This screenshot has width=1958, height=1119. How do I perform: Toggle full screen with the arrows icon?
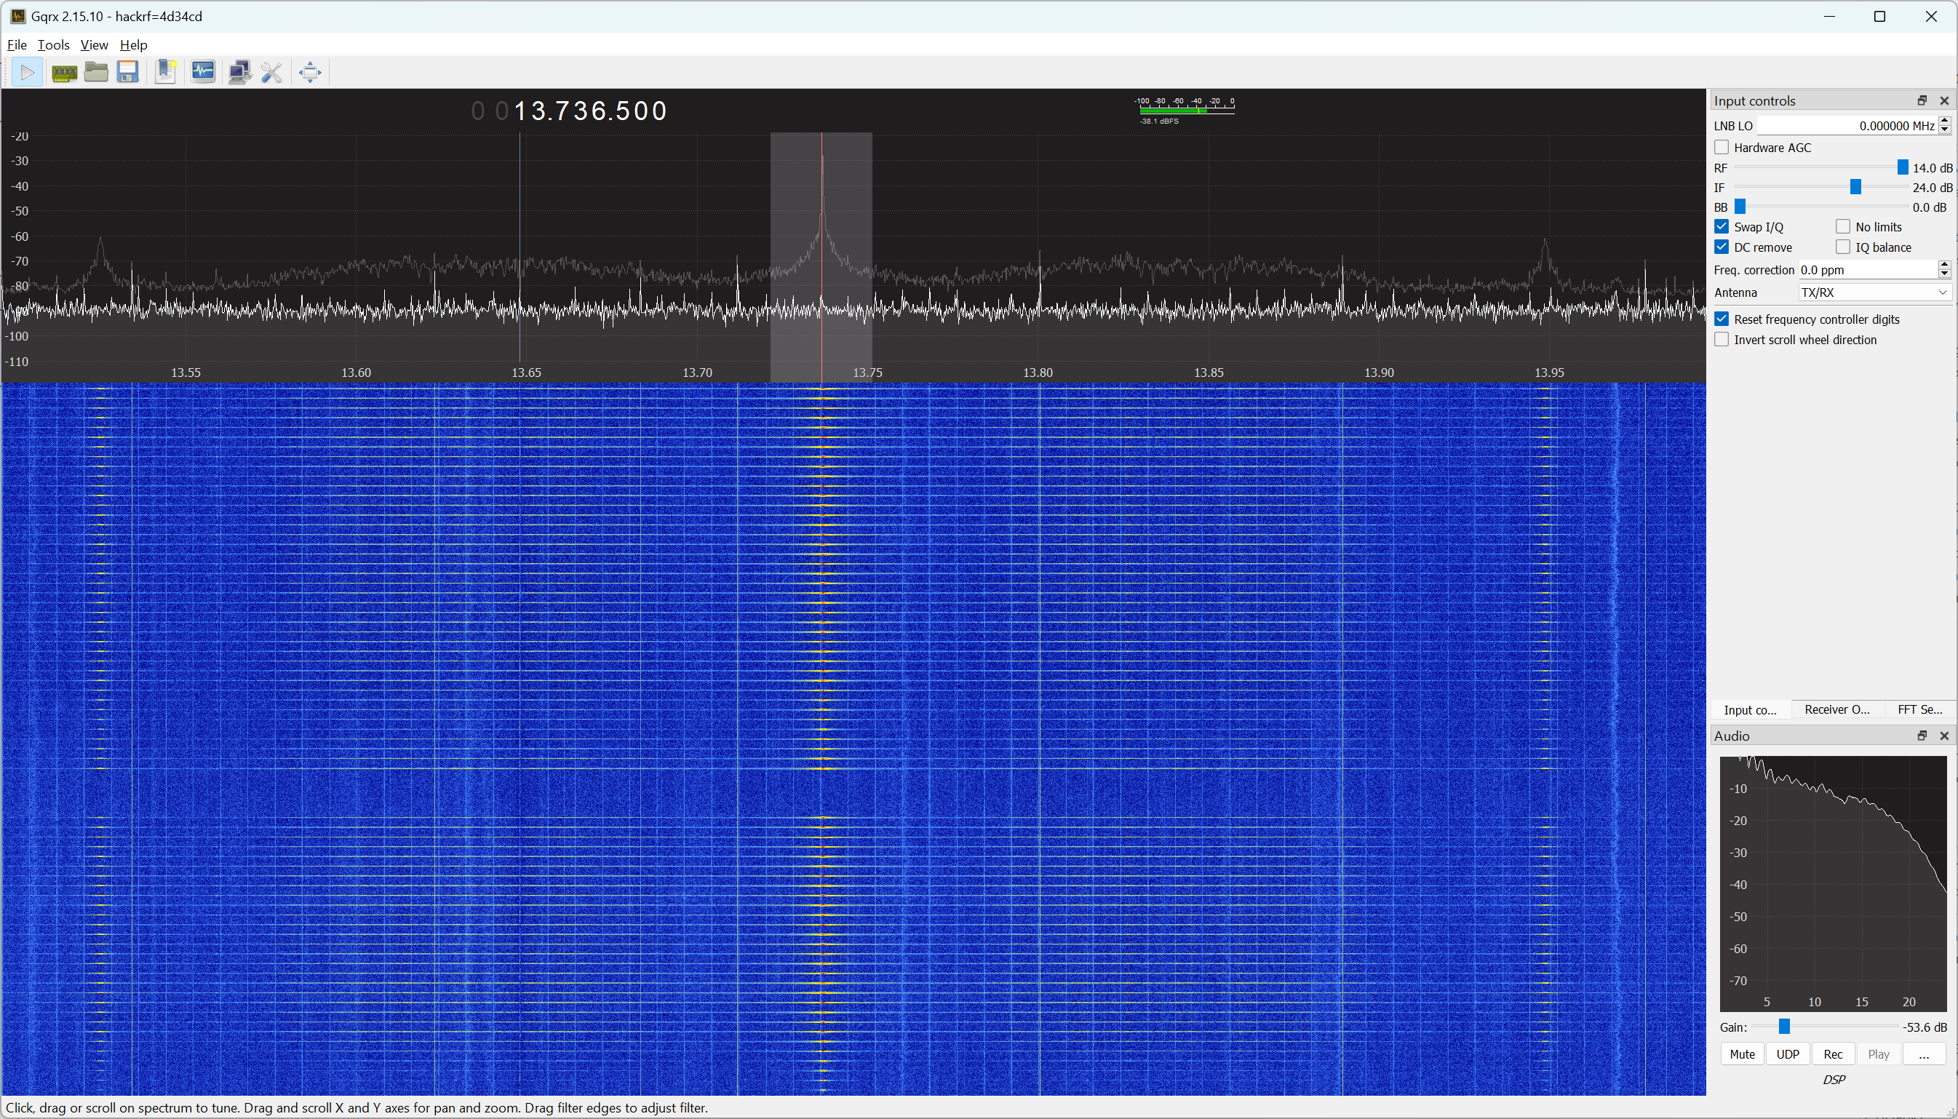311,72
